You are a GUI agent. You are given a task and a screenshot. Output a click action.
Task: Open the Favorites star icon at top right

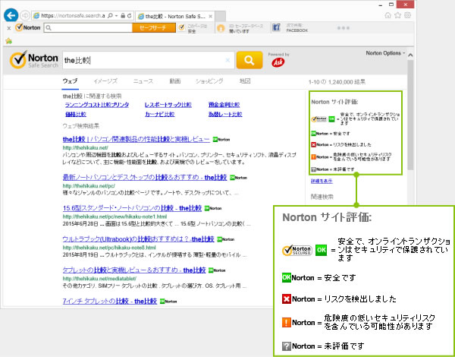pyautogui.click(x=397, y=15)
